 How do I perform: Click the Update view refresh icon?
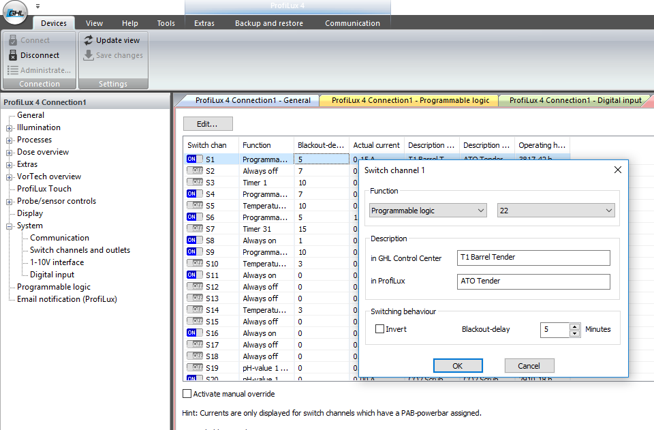[x=89, y=40]
